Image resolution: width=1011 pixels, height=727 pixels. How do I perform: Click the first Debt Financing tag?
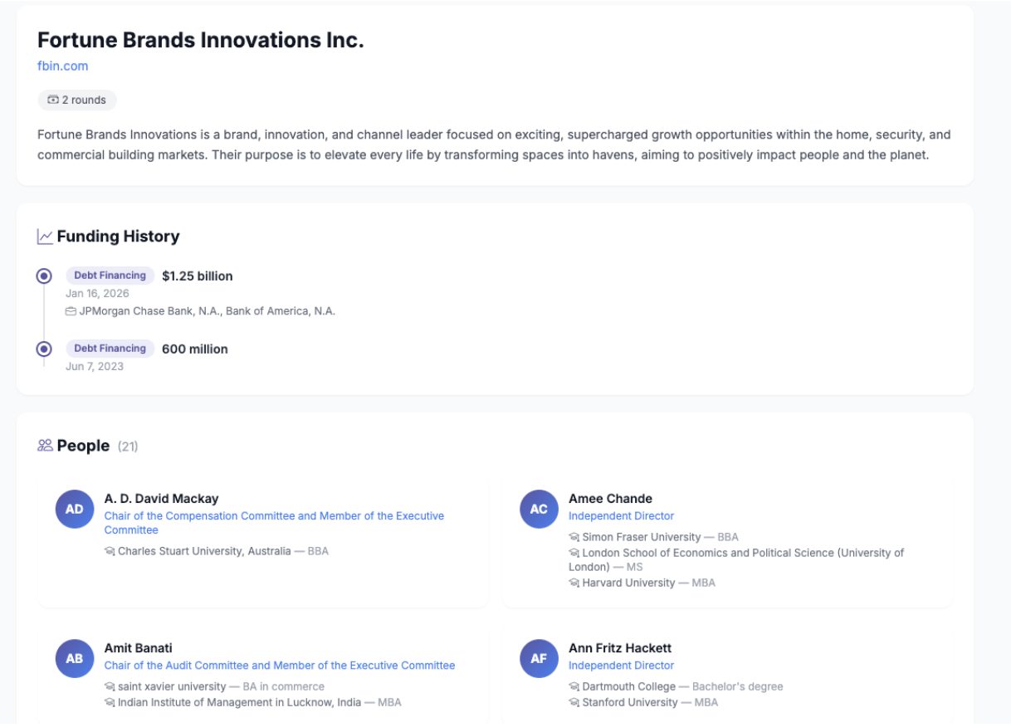click(x=110, y=276)
